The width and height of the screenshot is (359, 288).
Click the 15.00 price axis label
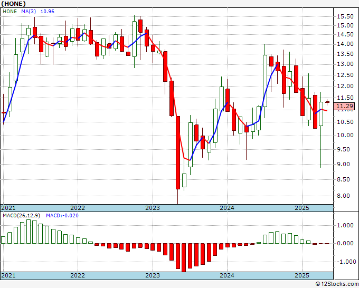[x=345, y=25]
